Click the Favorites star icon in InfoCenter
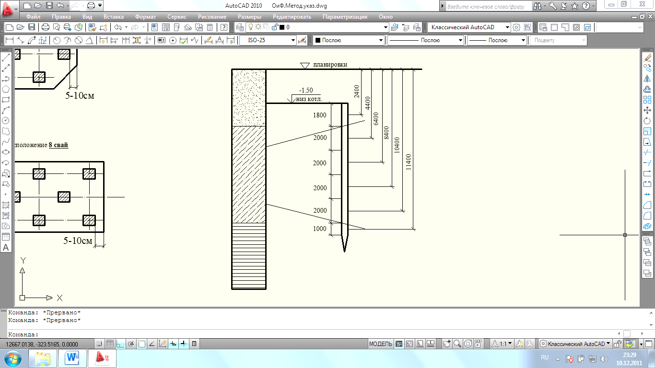Viewport: 655px width, 368px height. [x=574, y=6]
